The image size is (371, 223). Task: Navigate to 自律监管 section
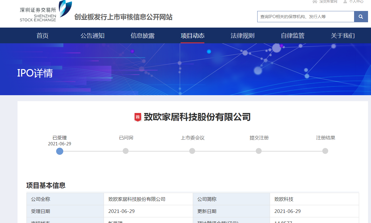tap(293, 36)
